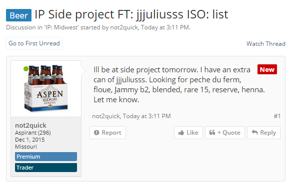
Task: Open not2quick's profile from thread header
Action: (124, 27)
